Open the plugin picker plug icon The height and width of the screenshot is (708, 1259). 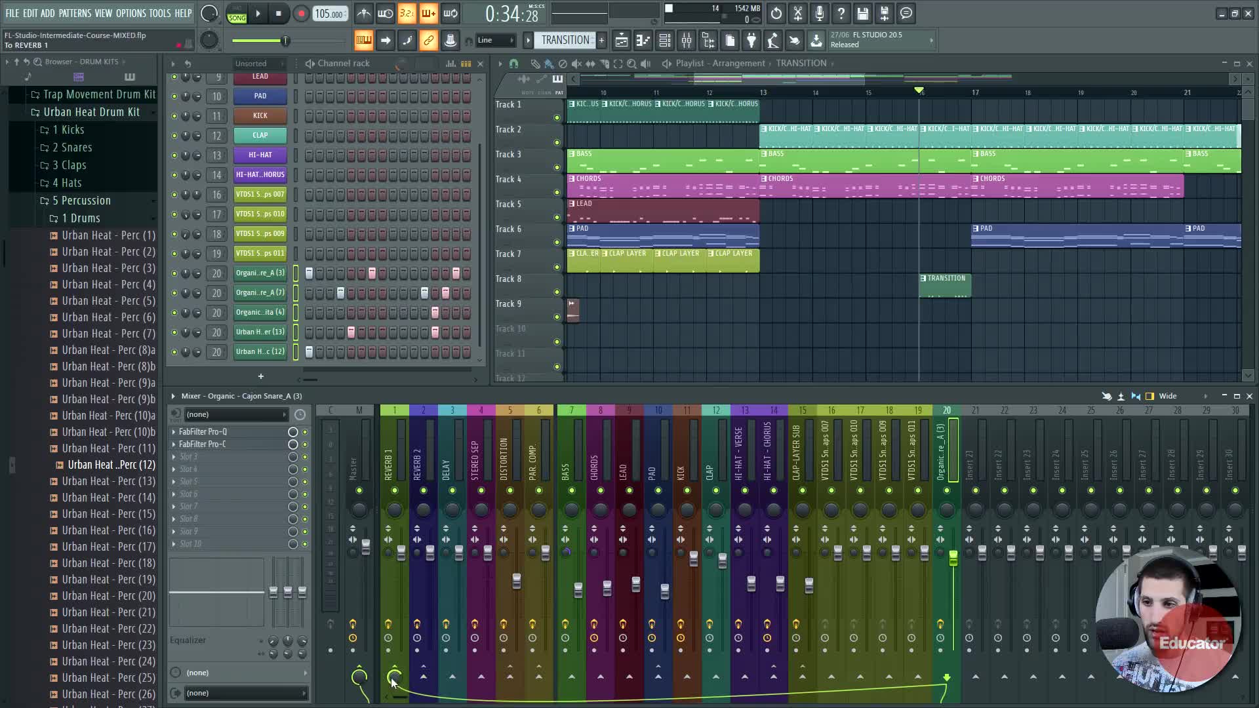click(751, 41)
